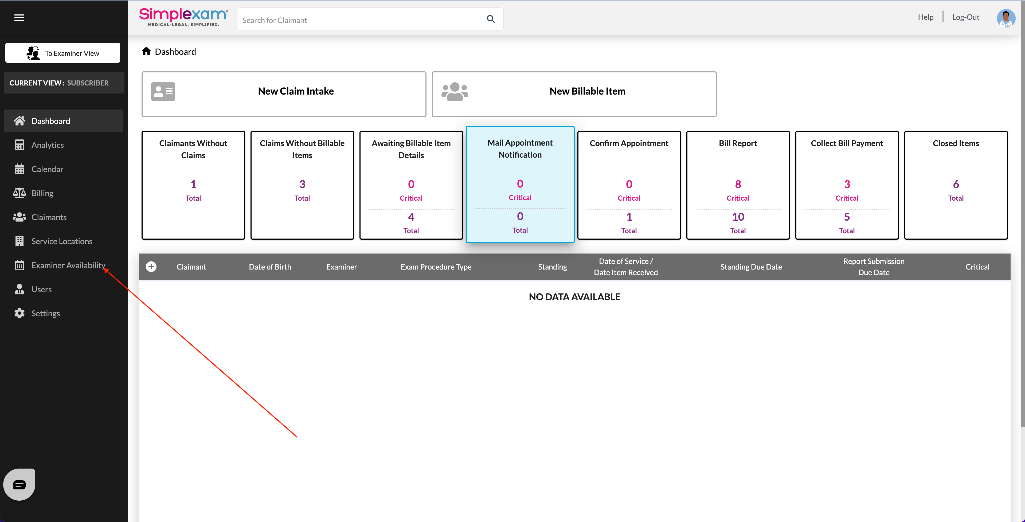This screenshot has height=522, width=1025.
Task: Switch To Examiner View
Action: pos(63,53)
